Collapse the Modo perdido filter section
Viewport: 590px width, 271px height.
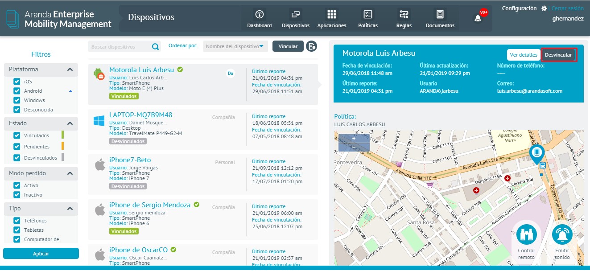[x=70, y=173]
